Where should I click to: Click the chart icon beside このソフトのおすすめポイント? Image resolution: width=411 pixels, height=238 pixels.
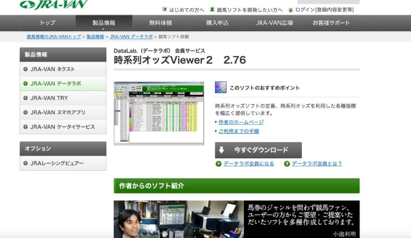click(x=221, y=87)
